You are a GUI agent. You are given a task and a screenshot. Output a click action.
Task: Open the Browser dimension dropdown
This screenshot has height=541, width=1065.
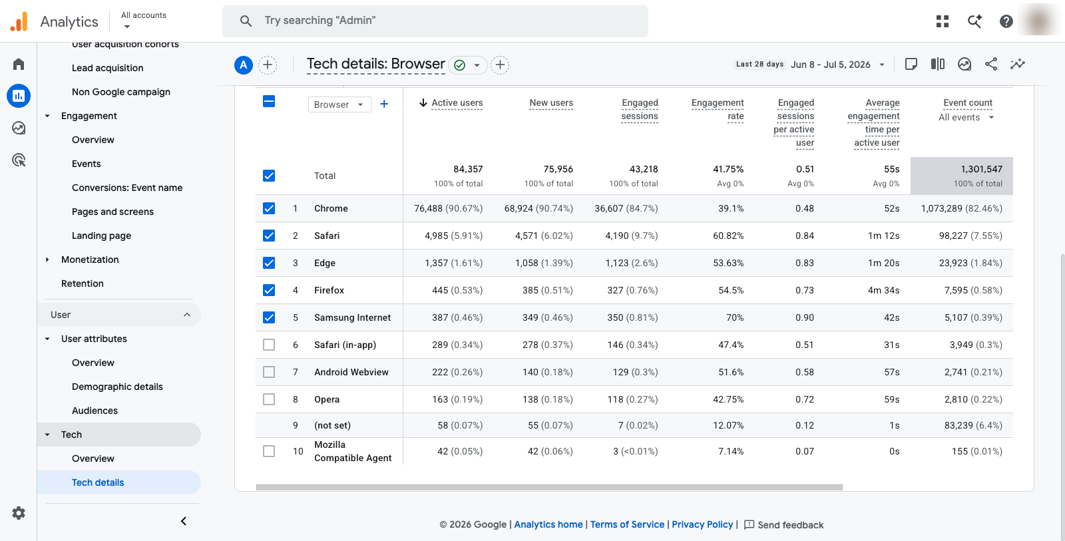(x=339, y=104)
